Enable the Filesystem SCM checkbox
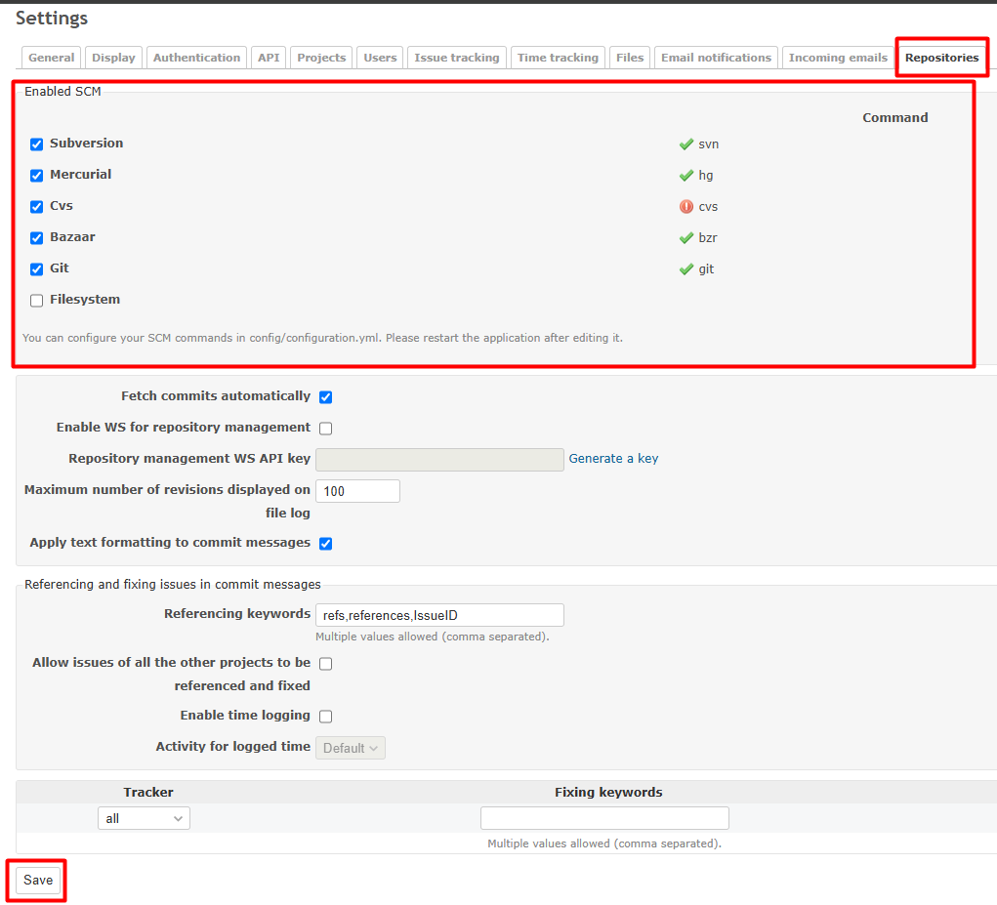997x905 pixels. pyautogui.click(x=36, y=300)
